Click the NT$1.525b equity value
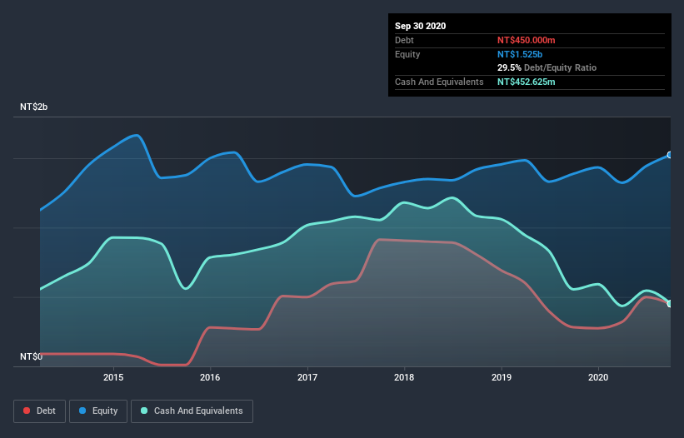 click(520, 54)
